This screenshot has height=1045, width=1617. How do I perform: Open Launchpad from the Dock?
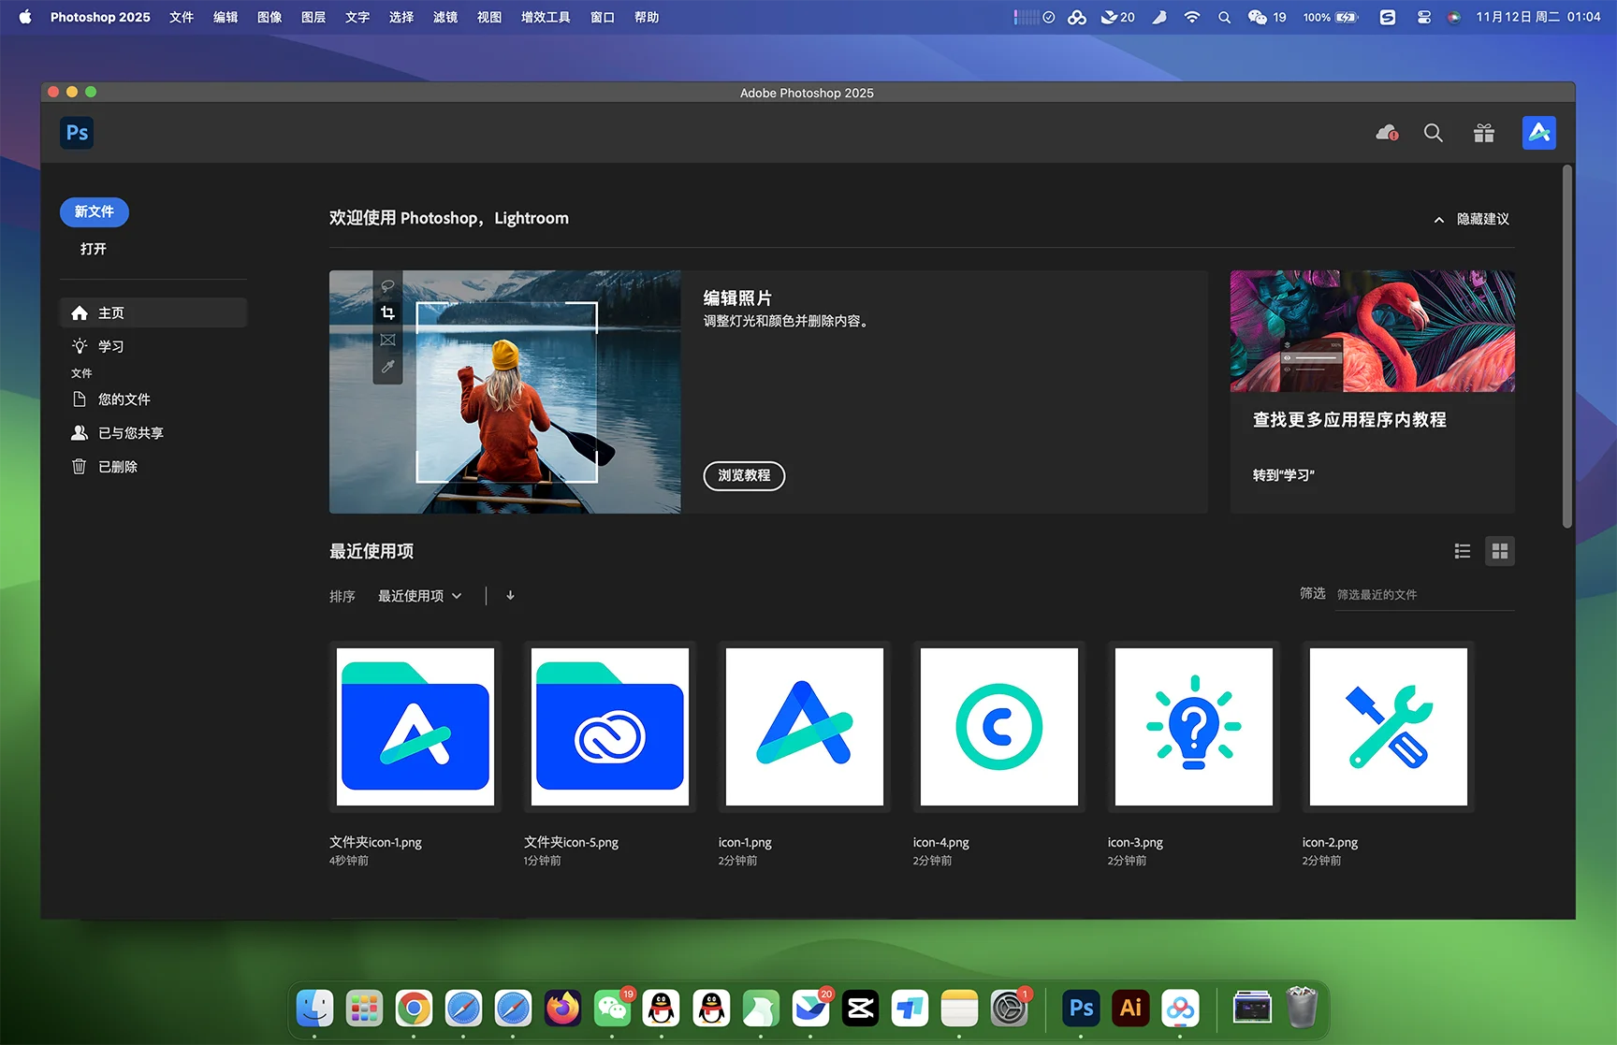click(x=364, y=1009)
